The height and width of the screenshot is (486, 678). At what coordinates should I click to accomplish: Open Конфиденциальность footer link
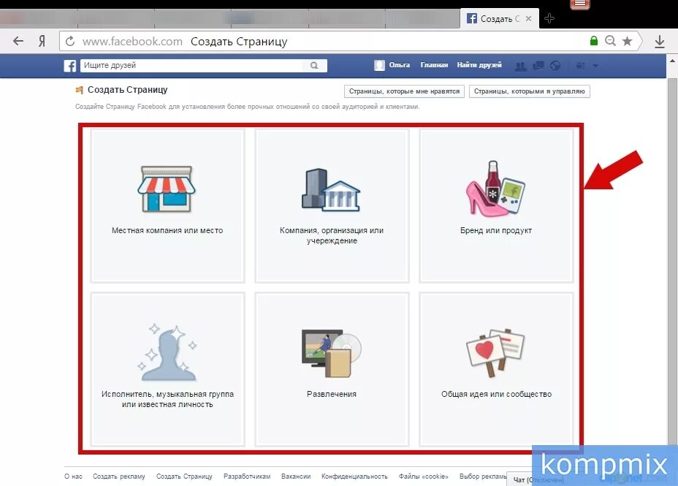[354, 476]
